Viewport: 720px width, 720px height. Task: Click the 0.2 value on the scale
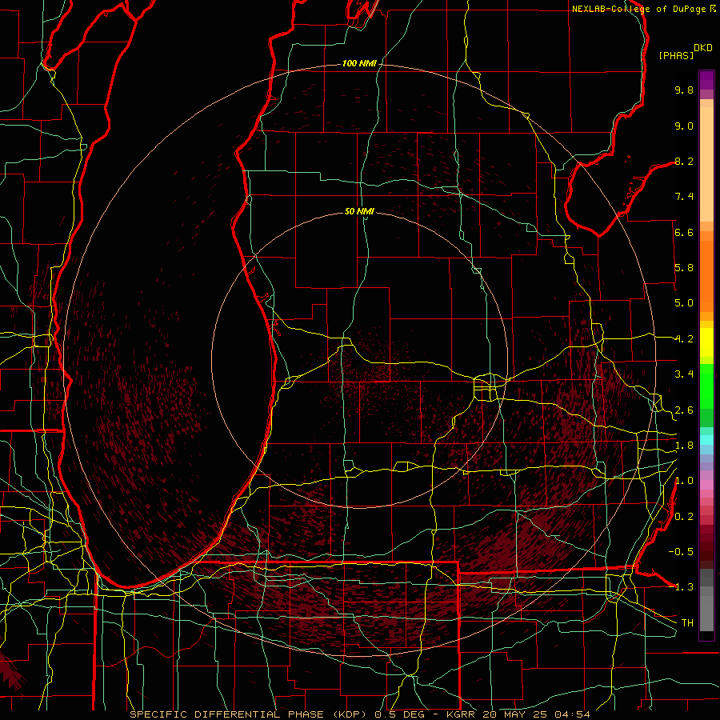pos(684,517)
